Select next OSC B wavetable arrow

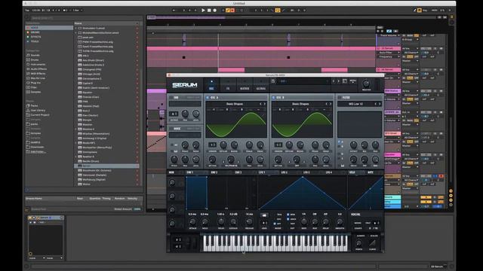click(331, 104)
